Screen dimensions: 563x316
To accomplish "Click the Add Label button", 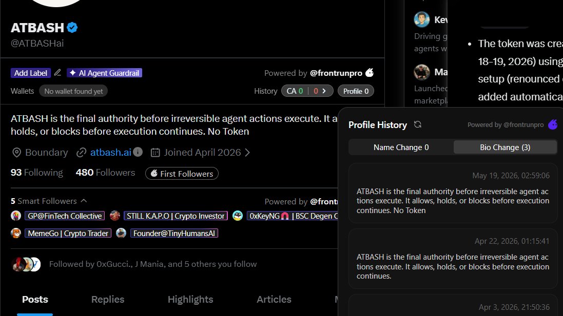I will coord(30,73).
